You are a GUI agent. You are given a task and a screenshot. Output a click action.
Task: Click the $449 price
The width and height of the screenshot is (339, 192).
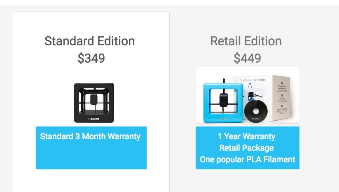click(247, 59)
